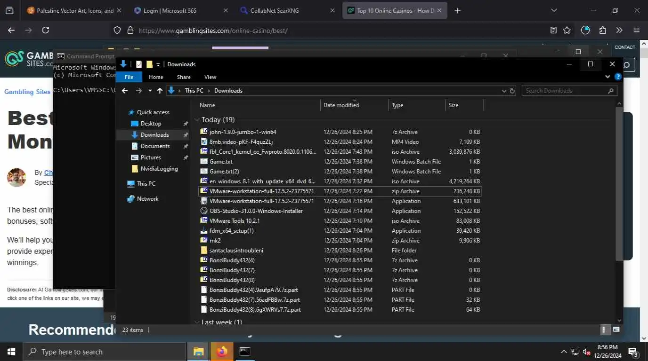
Task: Open Explorer help question mark icon
Action: [618, 77]
